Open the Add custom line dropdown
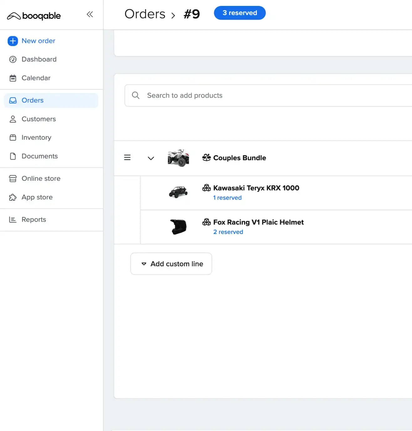Screen dimensions: 412x431 (x=171, y=264)
